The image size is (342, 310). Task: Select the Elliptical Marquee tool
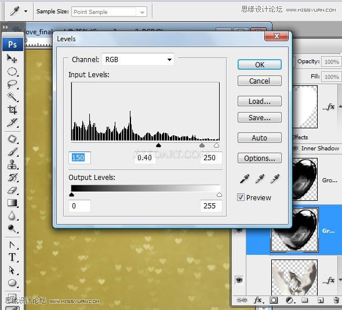point(12,71)
